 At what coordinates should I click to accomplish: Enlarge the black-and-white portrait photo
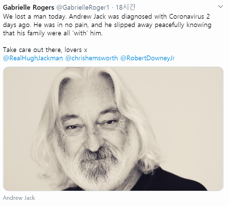pyautogui.click(x=113, y=129)
